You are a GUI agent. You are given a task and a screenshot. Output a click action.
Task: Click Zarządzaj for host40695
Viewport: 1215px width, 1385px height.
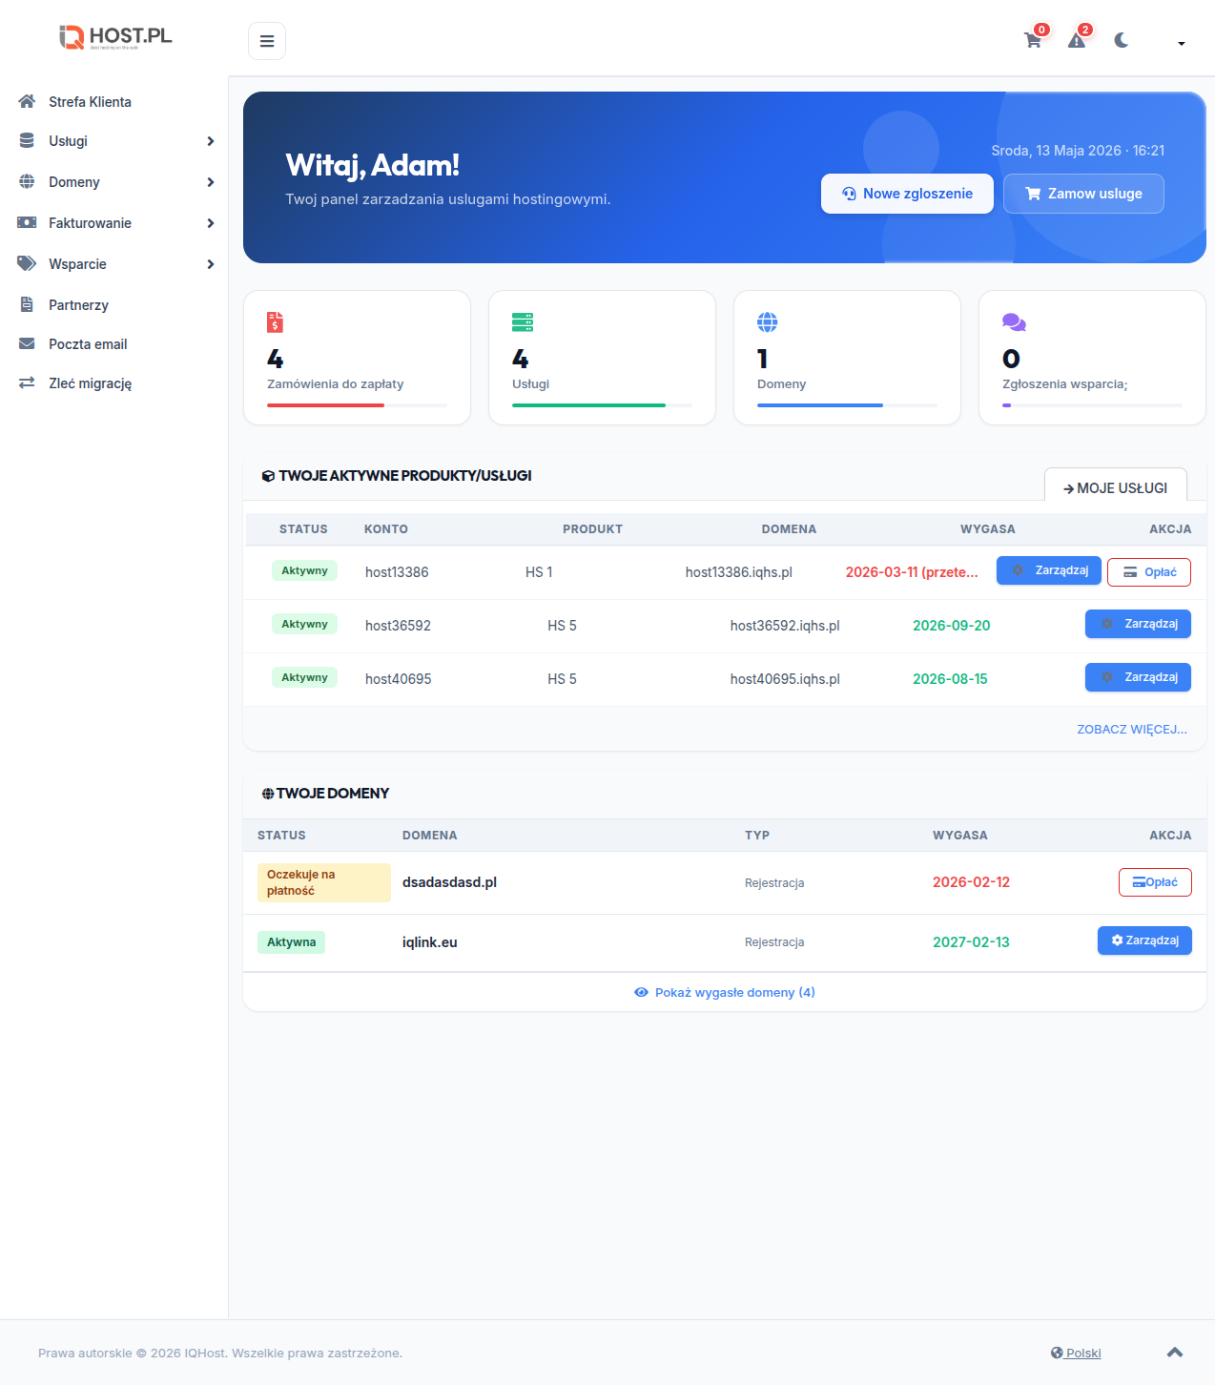1138,677
